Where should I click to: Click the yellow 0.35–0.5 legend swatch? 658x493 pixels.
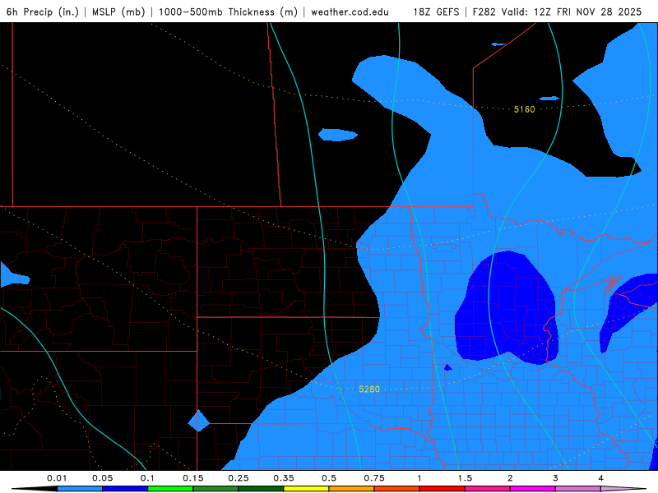[x=306, y=489]
